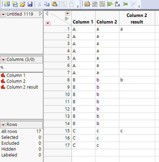Click the Paste clipboard icon

54,4
